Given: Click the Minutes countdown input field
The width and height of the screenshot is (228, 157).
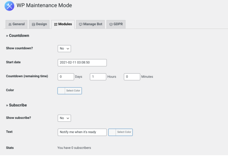Looking at the screenshot, I should pyautogui.click(x=132, y=77).
